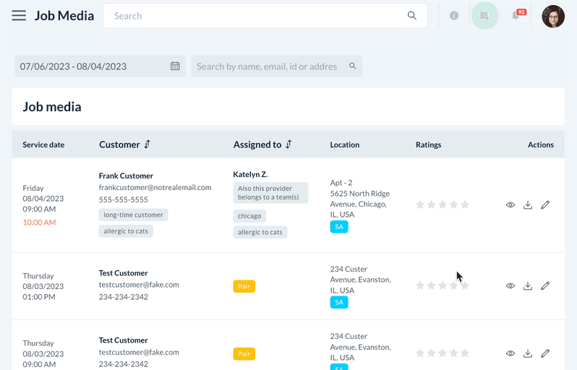577x370 pixels.
Task: Focus the name, email, id search field
Action: click(268, 66)
